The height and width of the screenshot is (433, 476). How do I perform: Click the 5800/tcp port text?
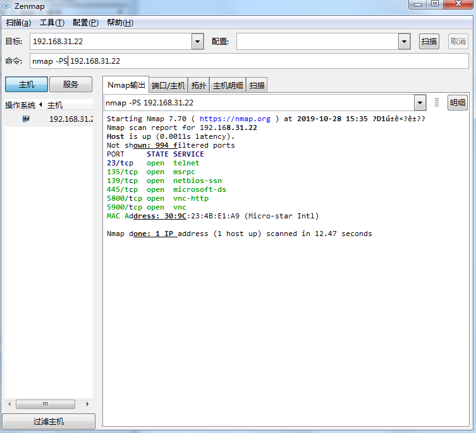pos(125,198)
